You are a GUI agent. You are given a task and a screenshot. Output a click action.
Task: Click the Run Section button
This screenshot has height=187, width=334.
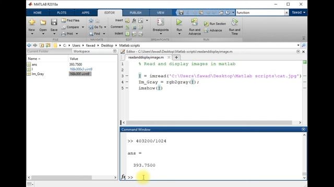click(x=215, y=24)
